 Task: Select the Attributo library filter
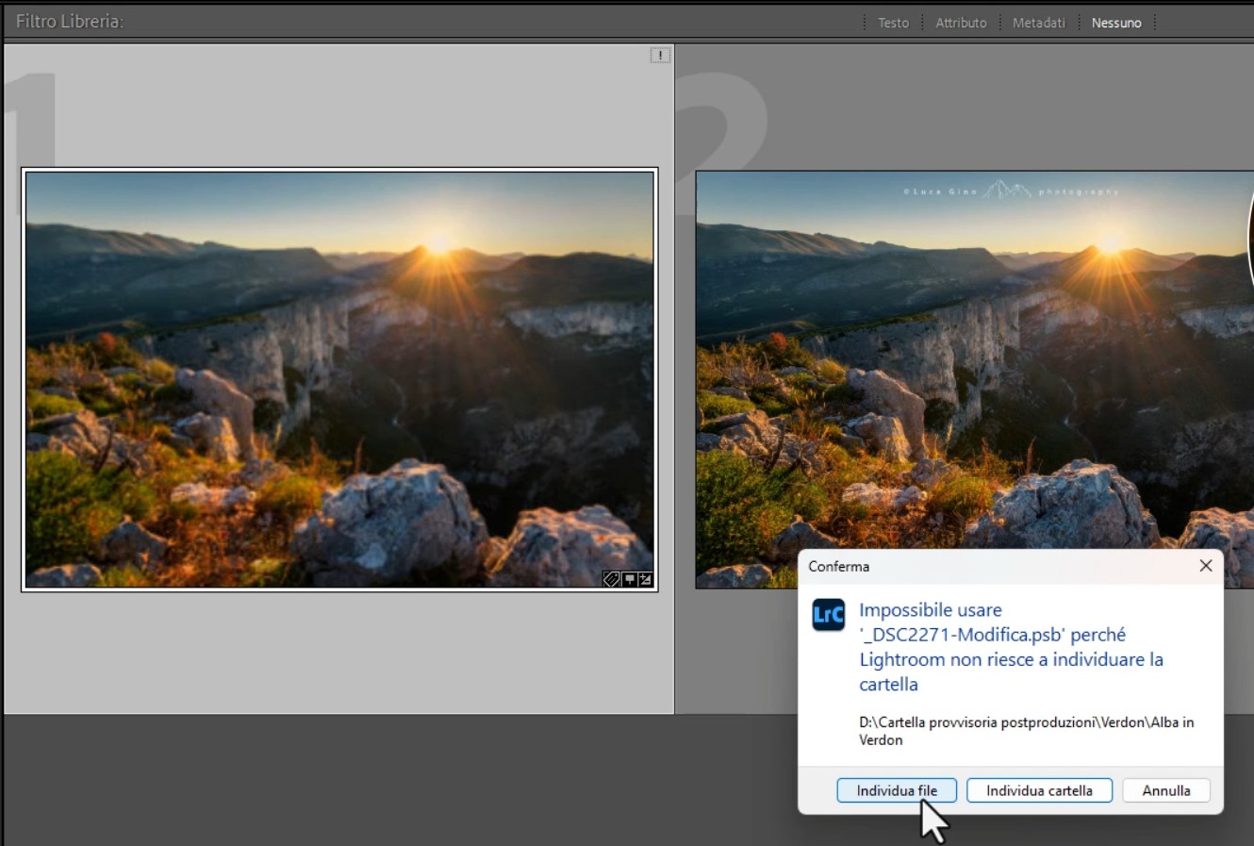tap(960, 22)
